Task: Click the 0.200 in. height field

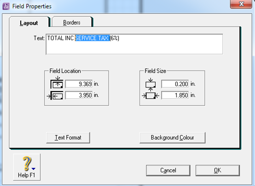Action: click(x=175, y=84)
